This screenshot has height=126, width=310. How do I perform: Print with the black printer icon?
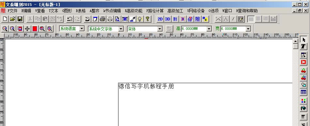(102, 19)
